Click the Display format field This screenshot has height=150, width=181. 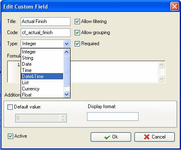pyautogui.click(x=113, y=116)
